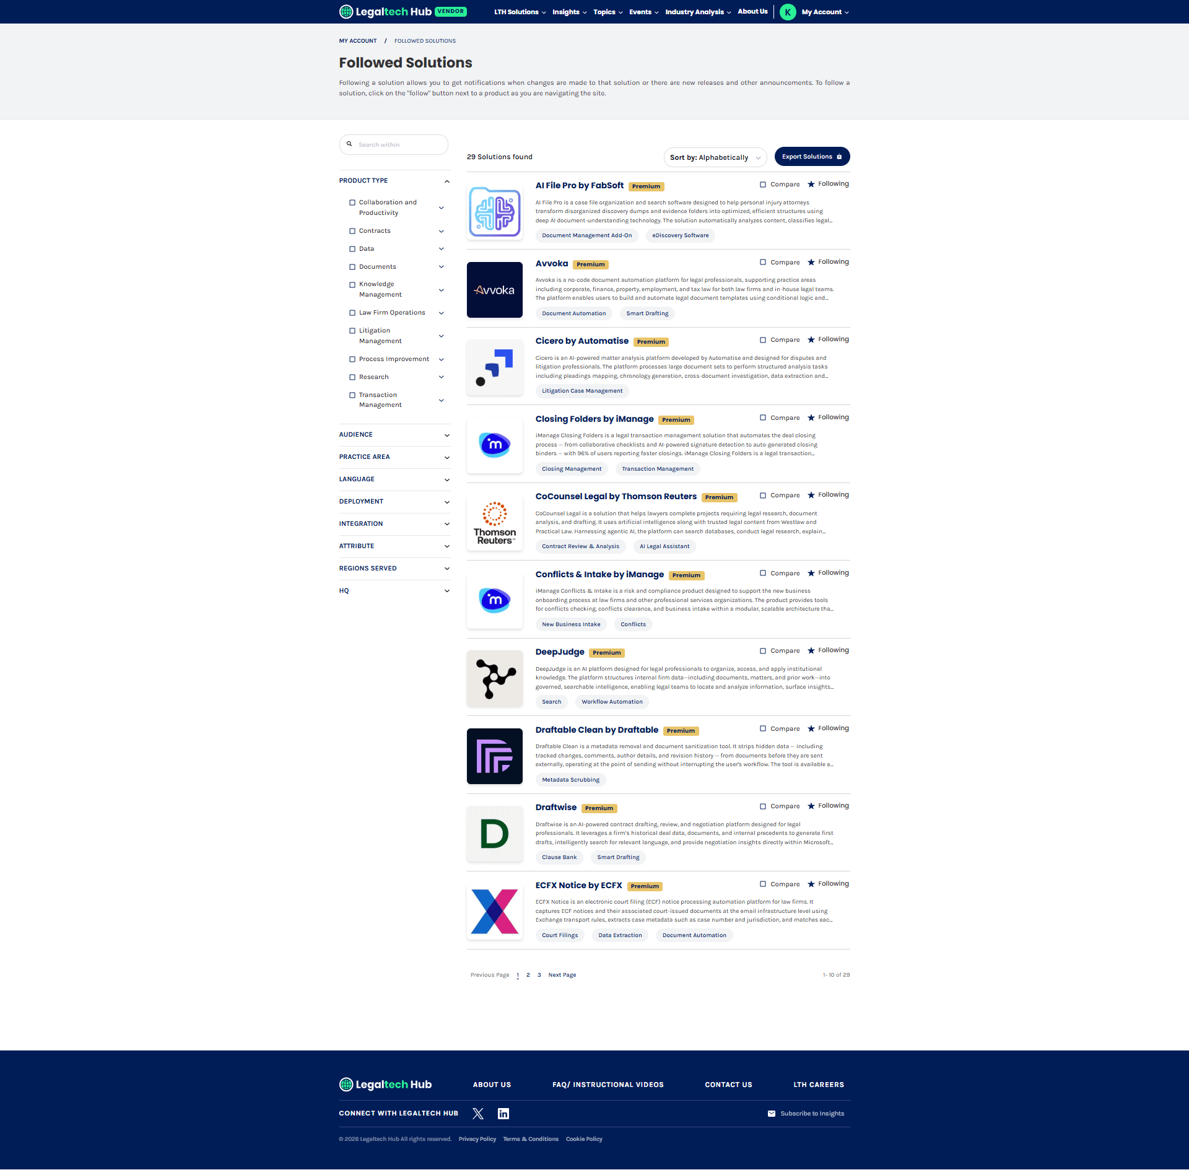Click the Export Solutions button
This screenshot has width=1189, height=1170.
pyautogui.click(x=812, y=157)
